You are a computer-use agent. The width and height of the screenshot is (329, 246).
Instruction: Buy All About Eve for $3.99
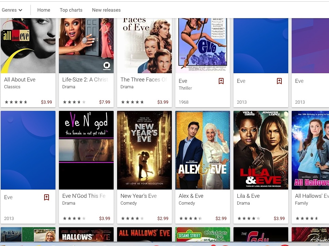46,102
